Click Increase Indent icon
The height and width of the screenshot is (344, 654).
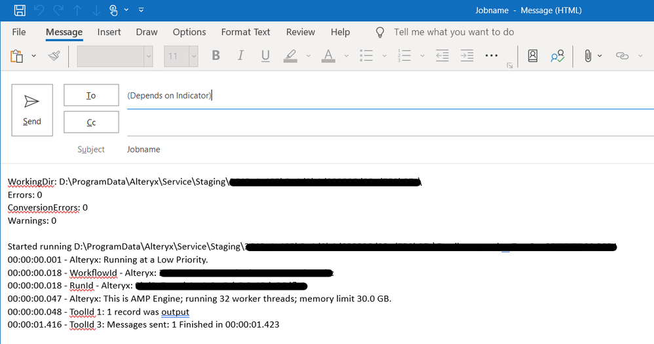point(467,56)
